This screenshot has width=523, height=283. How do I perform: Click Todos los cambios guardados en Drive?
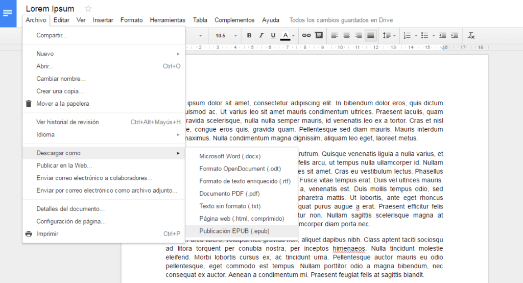point(341,20)
